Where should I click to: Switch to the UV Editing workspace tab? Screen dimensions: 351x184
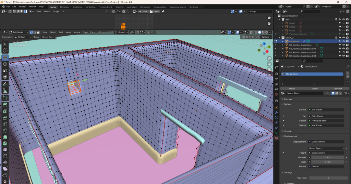(x=90, y=7)
